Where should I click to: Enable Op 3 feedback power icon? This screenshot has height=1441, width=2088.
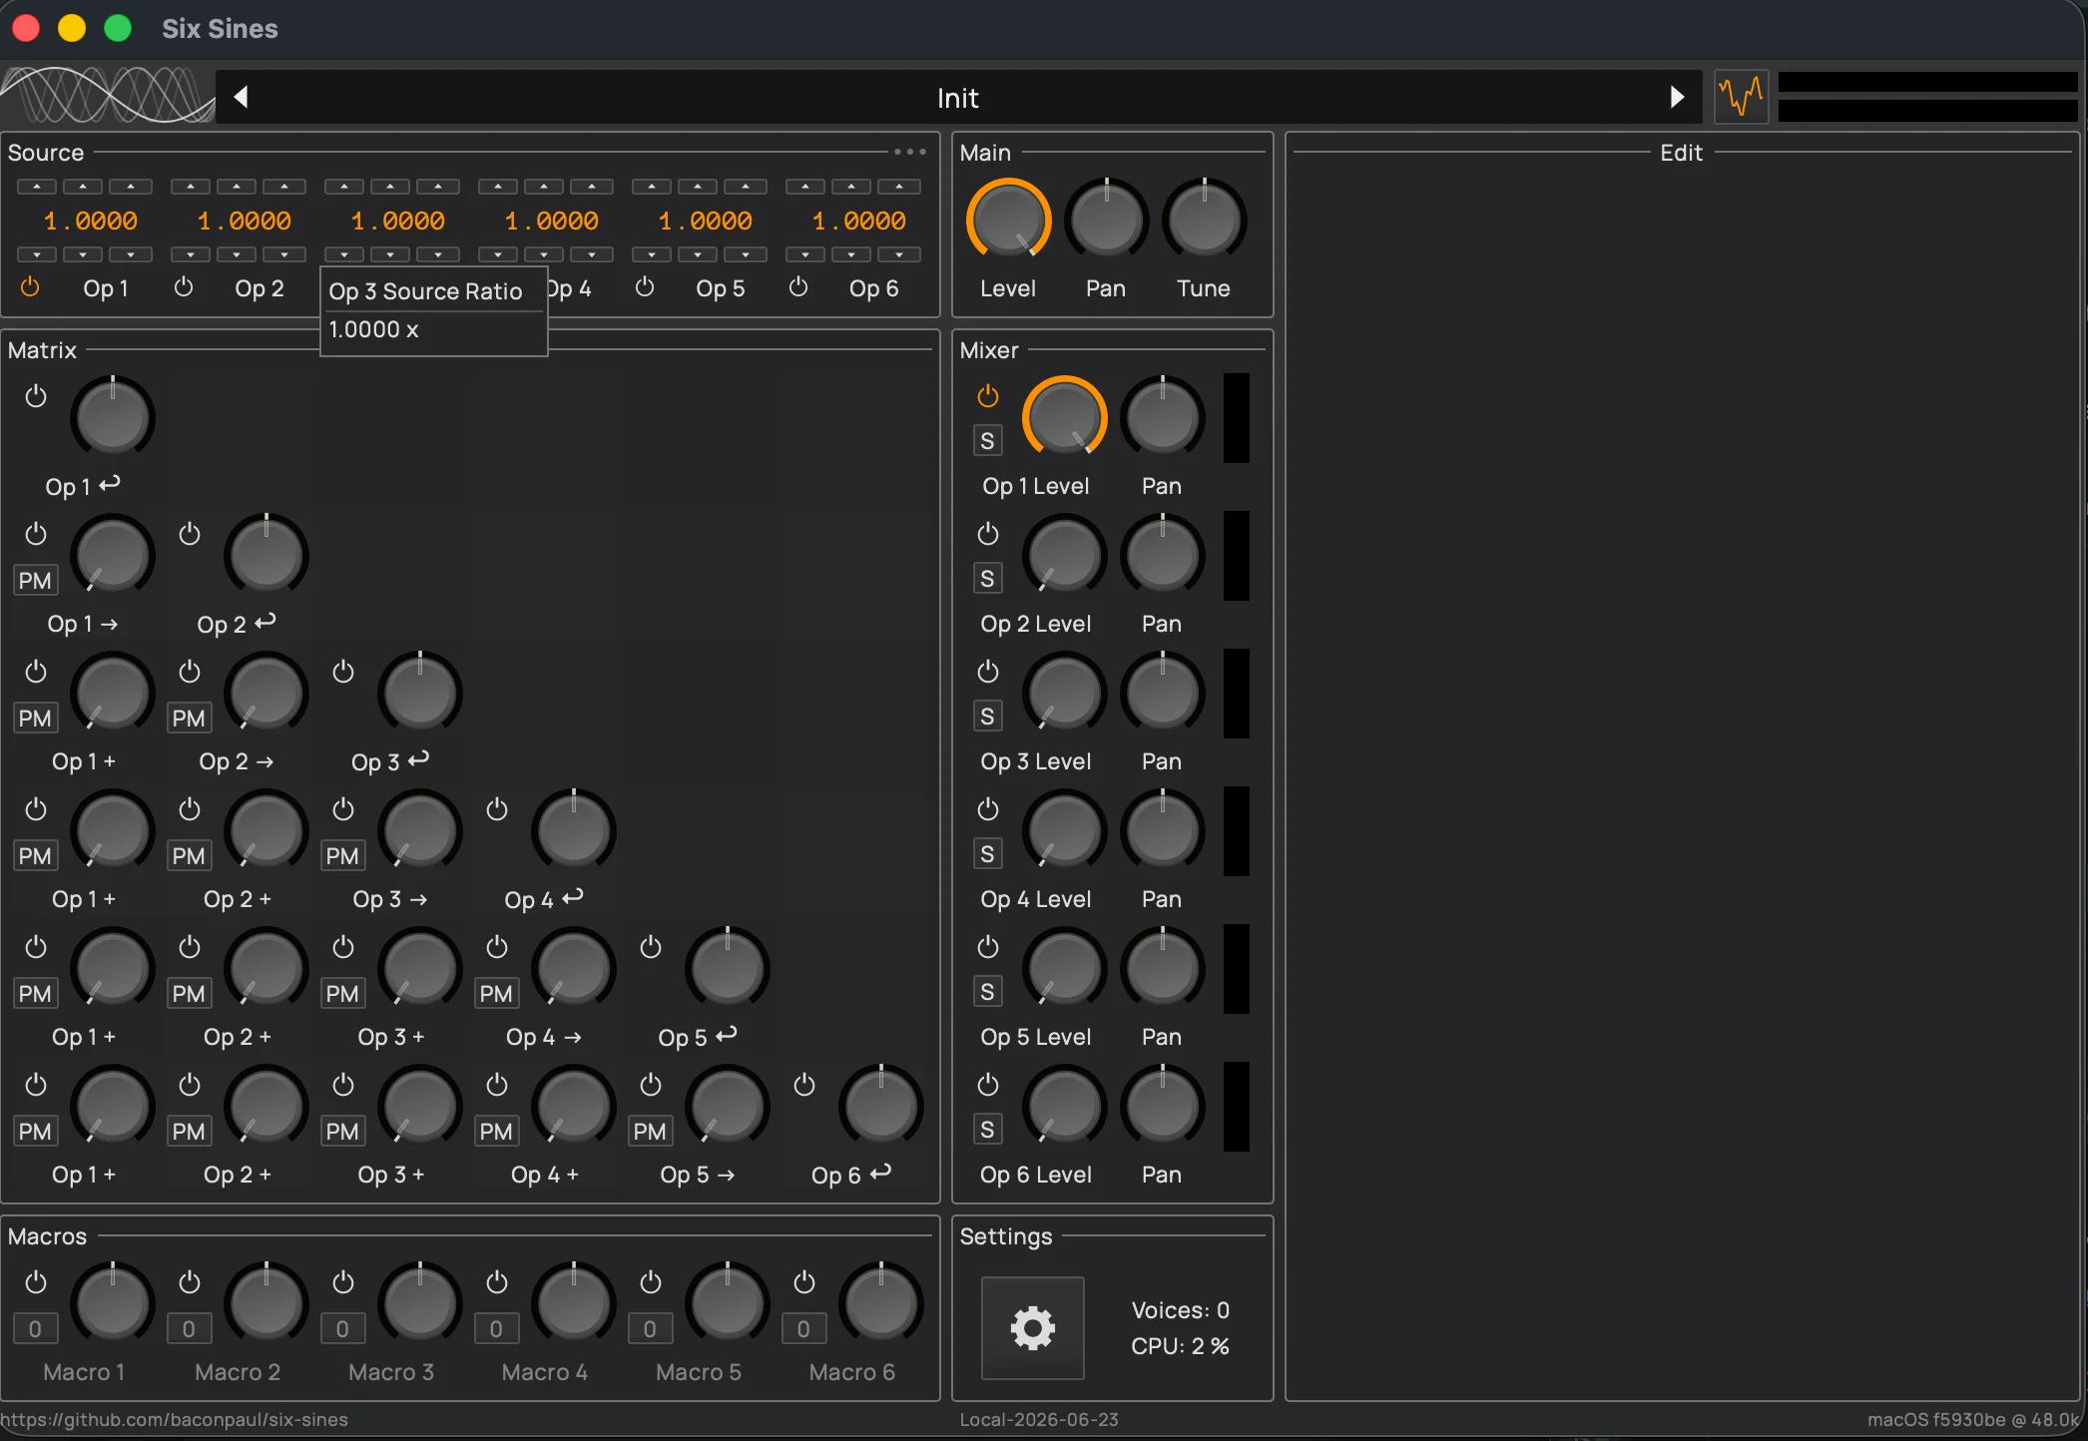tap(343, 672)
